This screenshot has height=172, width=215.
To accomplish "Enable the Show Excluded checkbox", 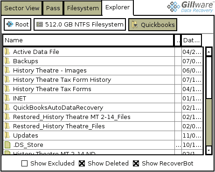I will [x=24, y=164].
